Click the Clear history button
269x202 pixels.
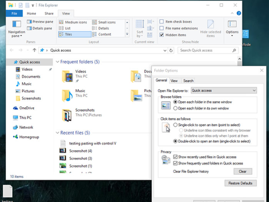242,171
